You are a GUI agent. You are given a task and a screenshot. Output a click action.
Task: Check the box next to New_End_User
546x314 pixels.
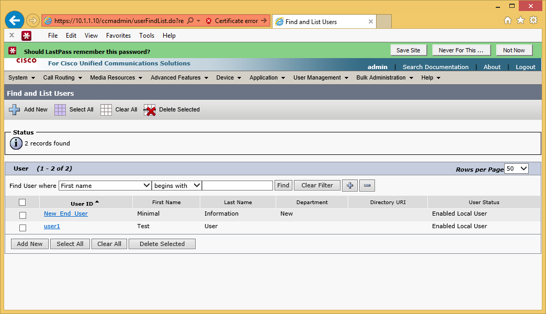[x=22, y=215]
